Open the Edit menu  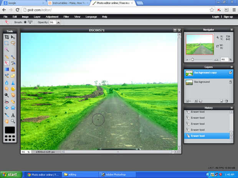click(15, 17)
